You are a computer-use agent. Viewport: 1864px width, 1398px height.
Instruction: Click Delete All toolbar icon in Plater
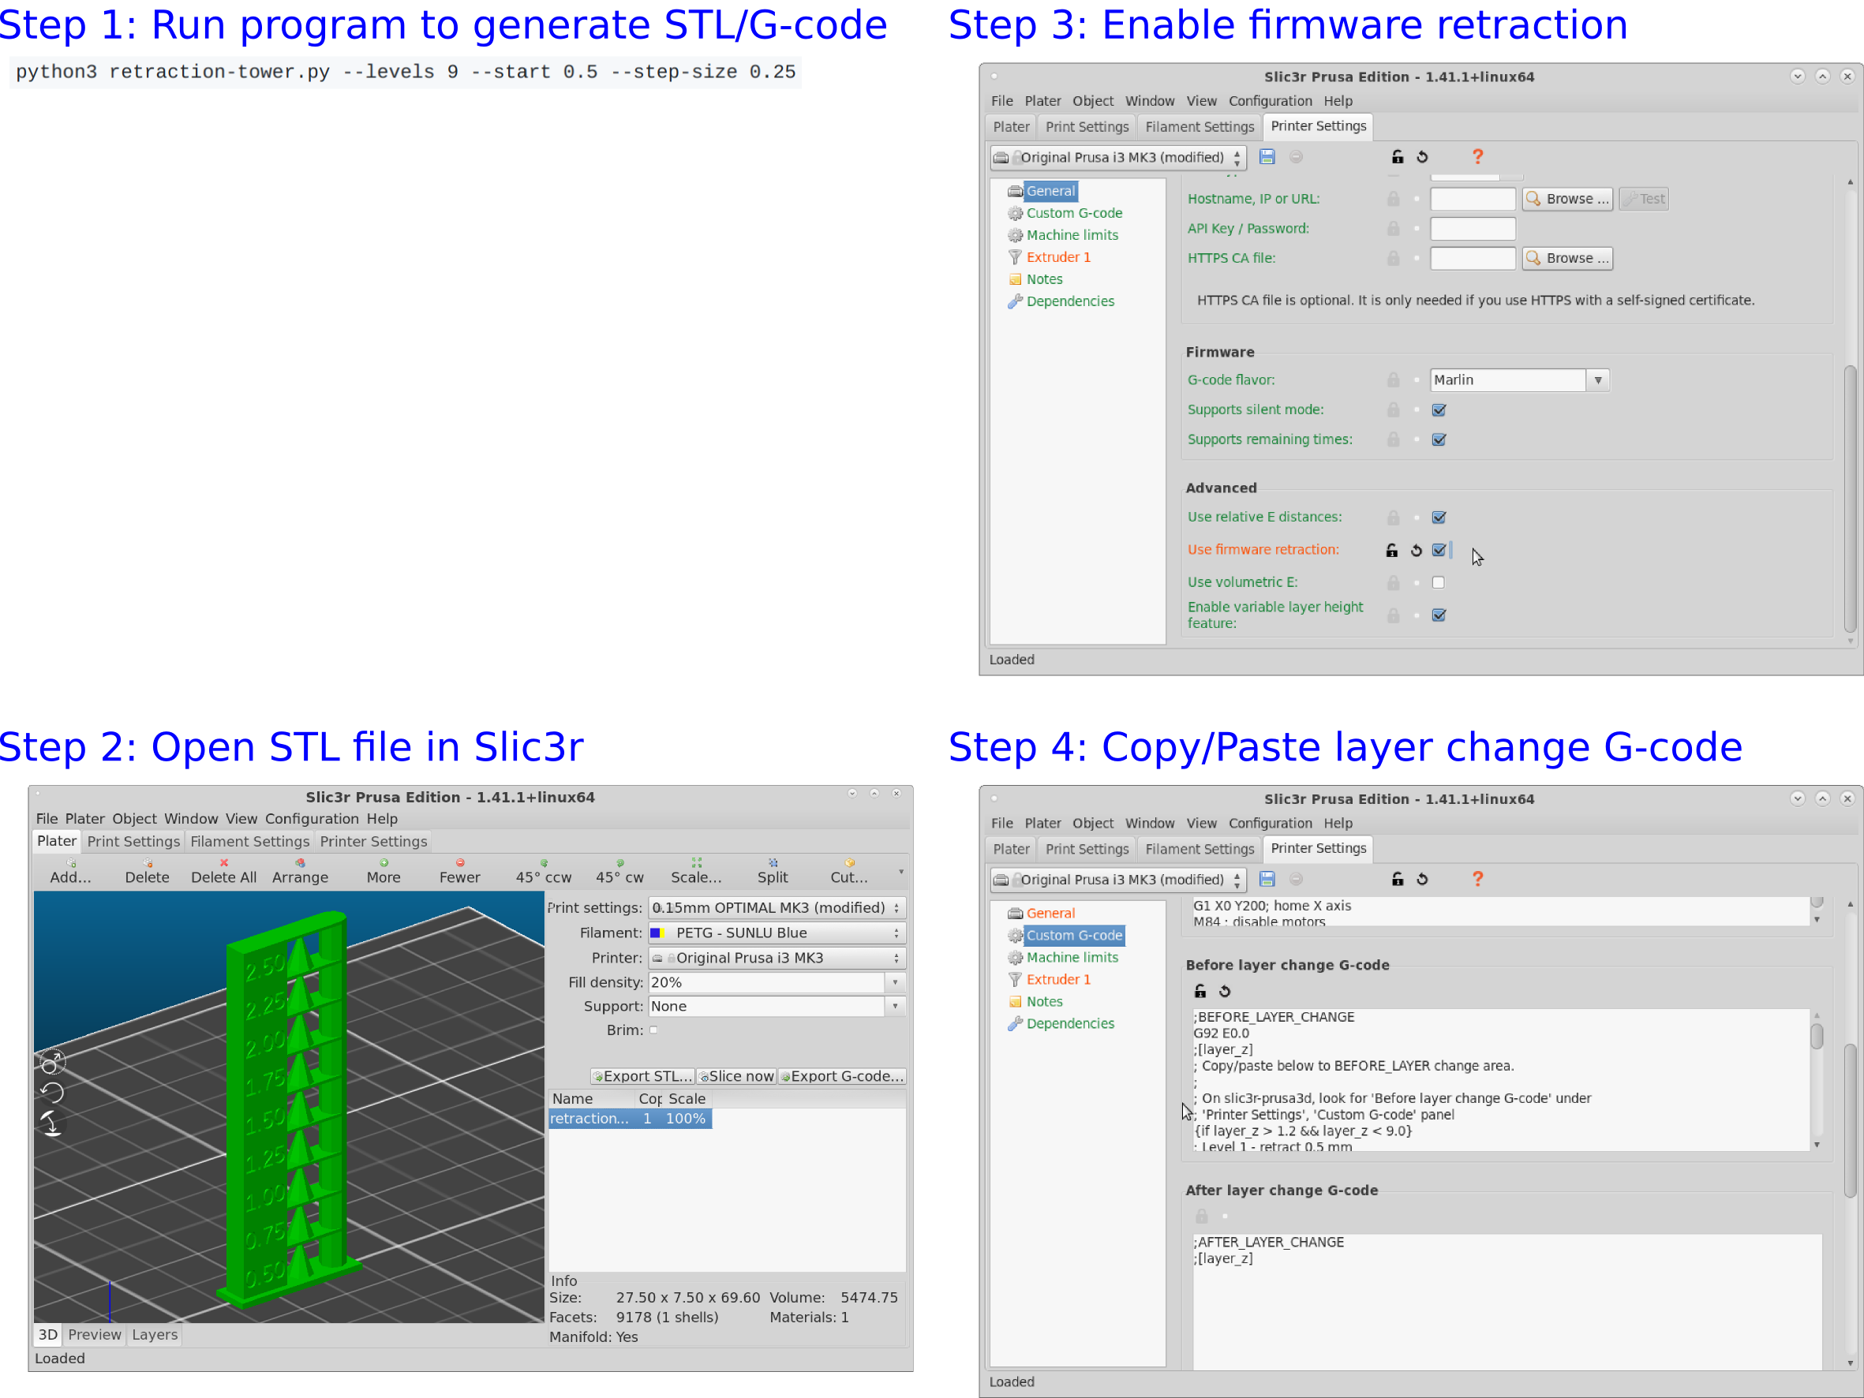pos(224,863)
